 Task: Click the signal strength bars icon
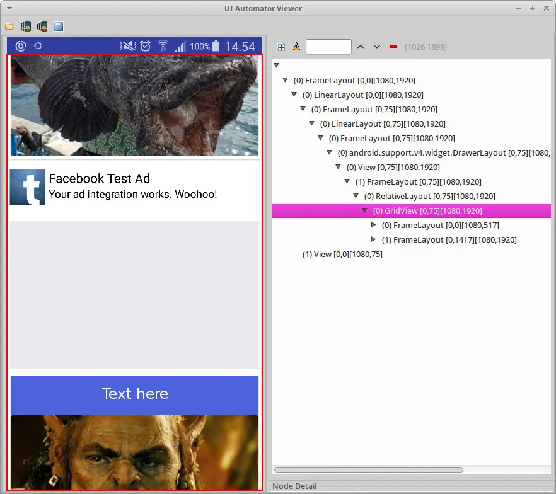click(180, 47)
